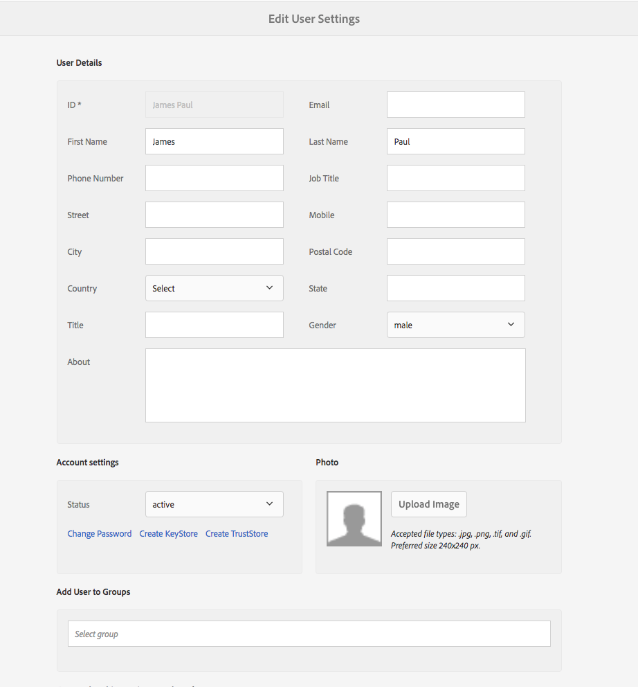Focus the Email input field
This screenshot has width=638, height=687.
455,105
